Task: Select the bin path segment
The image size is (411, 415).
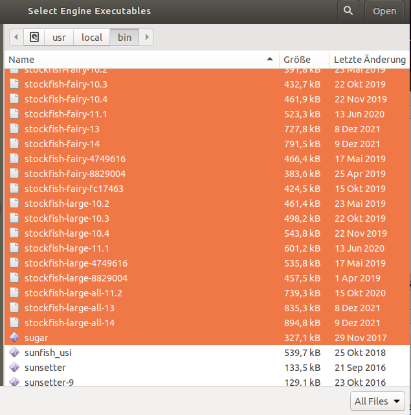Action: tap(124, 37)
